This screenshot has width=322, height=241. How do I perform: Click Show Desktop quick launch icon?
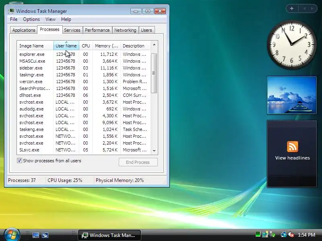click(x=36, y=235)
